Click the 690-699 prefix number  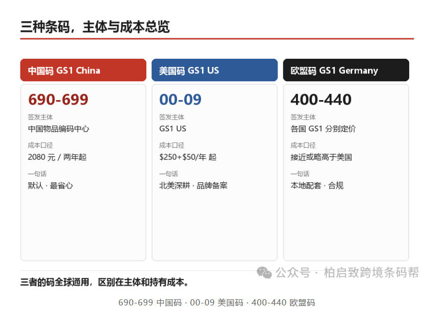tap(58, 100)
